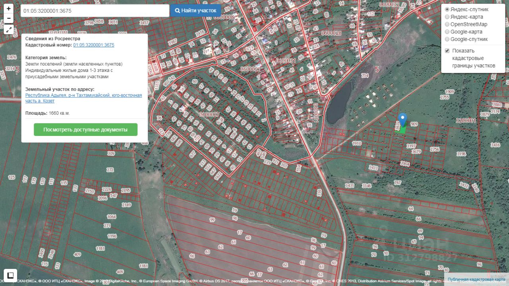
Task: Click parcel label 272 on map
Action: pos(110,170)
